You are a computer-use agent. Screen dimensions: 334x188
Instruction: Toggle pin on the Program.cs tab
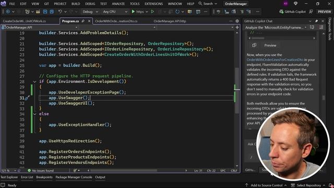83,21
